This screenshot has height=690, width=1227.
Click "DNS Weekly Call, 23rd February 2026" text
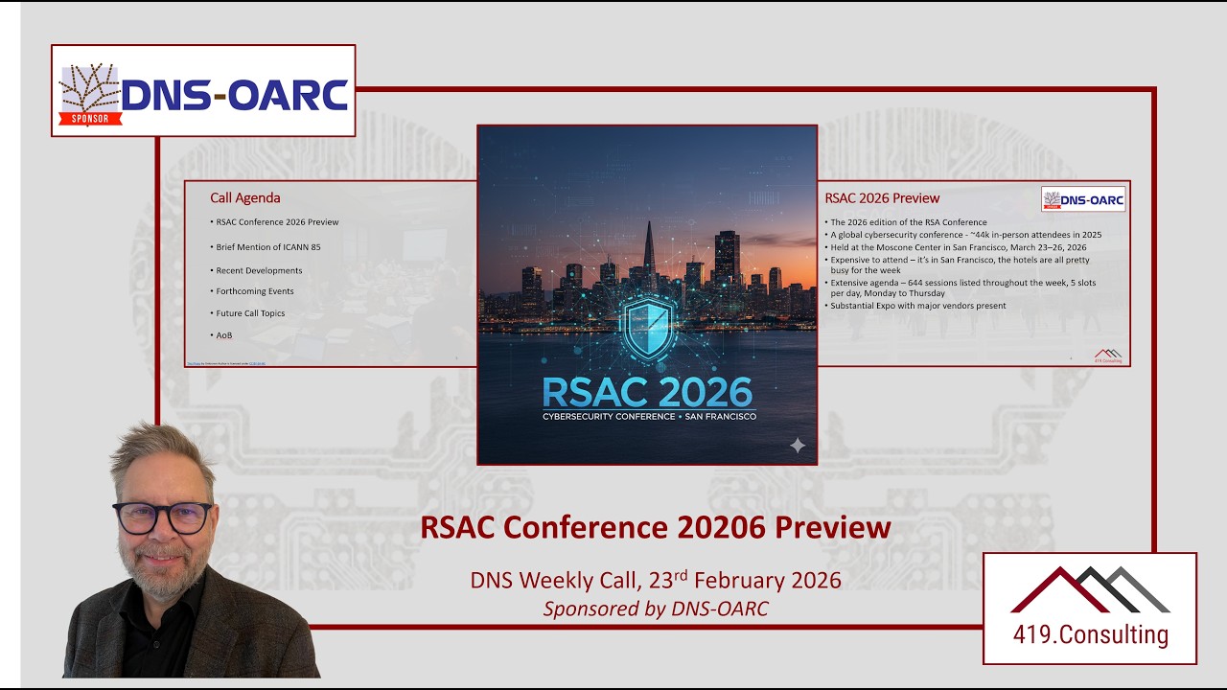click(656, 580)
